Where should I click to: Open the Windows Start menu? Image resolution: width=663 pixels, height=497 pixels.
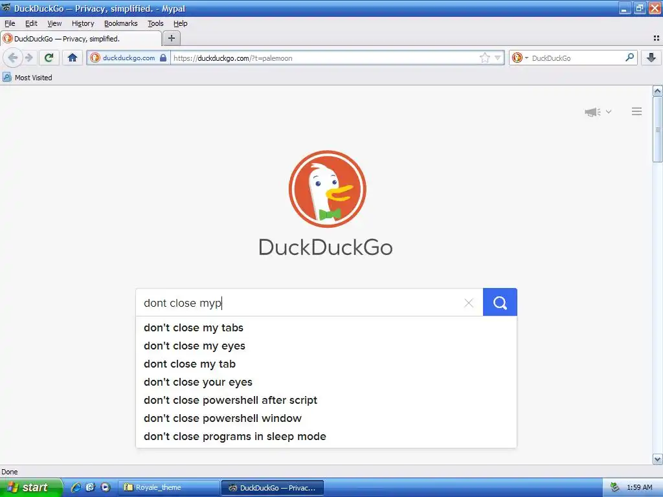(x=31, y=487)
